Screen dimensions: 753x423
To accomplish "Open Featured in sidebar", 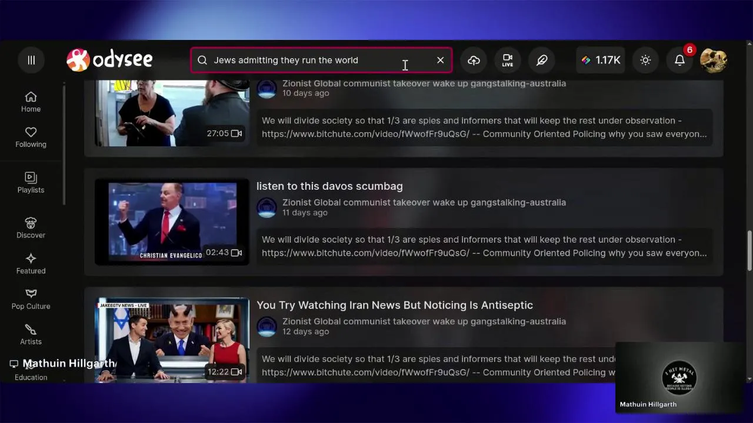I will pyautogui.click(x=31, y=264).
